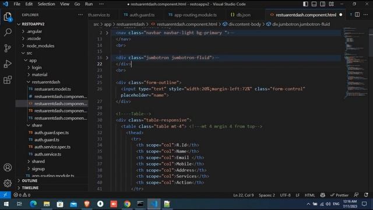
Task: Expand the TIMELINE section
Action: click(30, 188)
